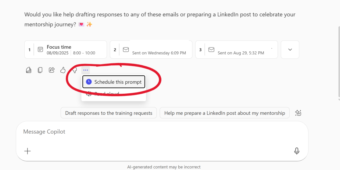Click the plus icon to add content

pos(27,151)
